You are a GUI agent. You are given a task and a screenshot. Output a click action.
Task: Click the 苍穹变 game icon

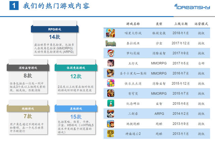point(111,93)
